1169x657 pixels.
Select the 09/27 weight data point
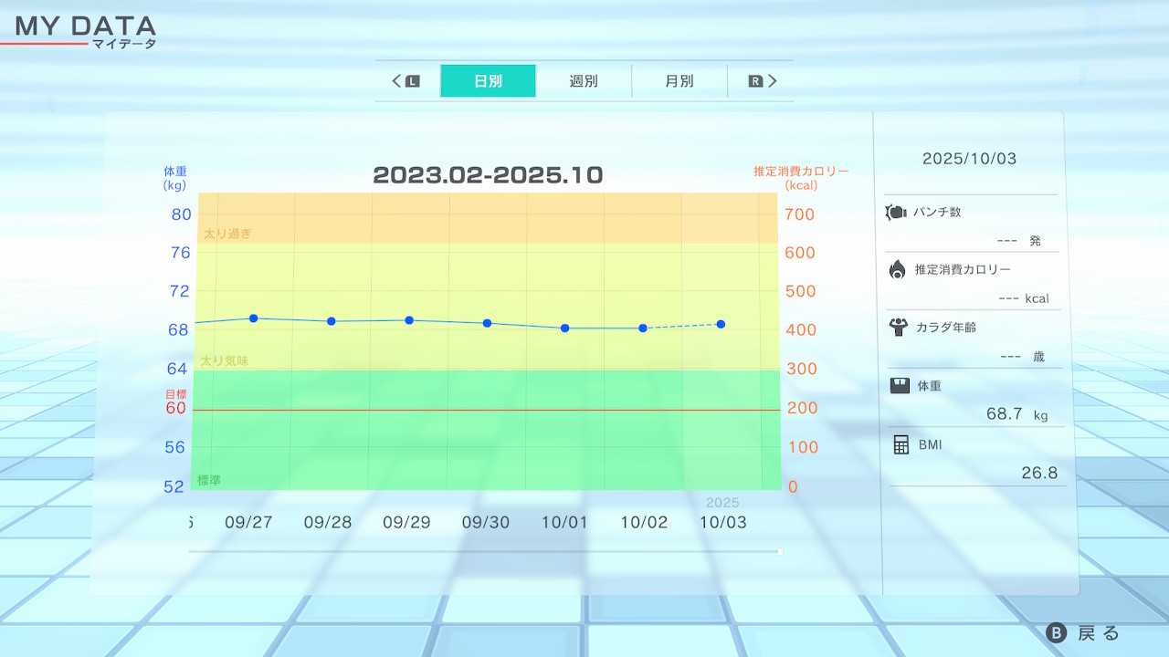click(253, 318)
